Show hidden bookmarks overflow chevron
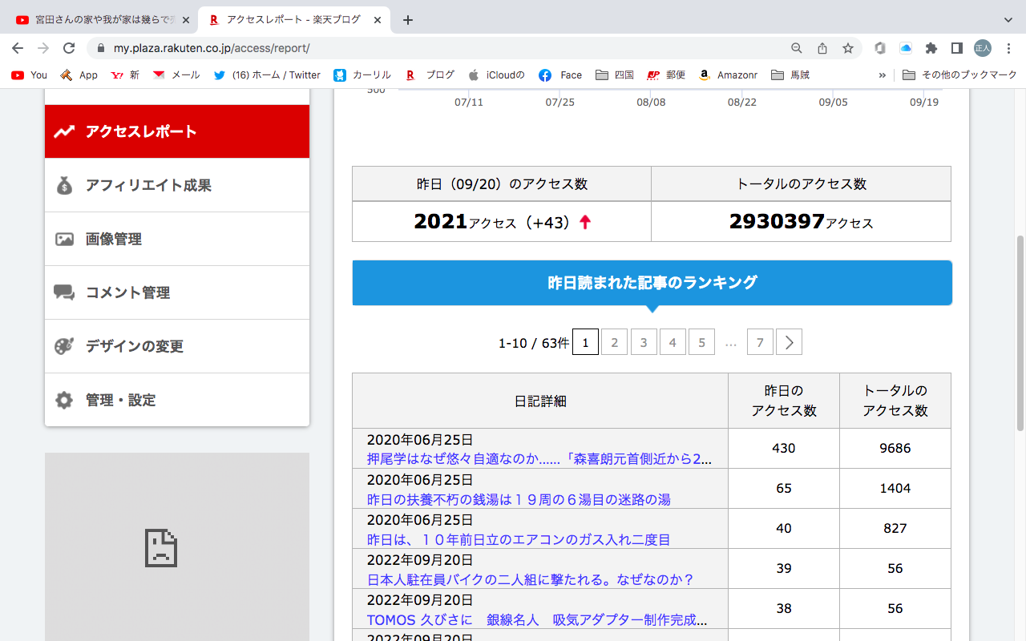The image size is (1026, 641). [x=883, y=75]
